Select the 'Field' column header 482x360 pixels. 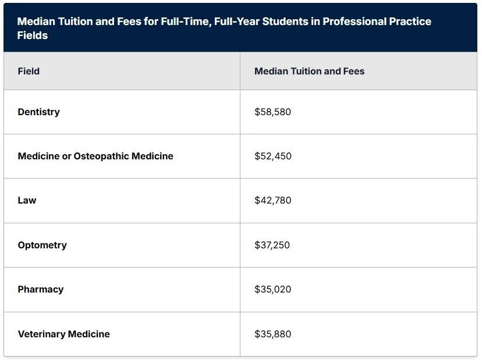click(29, 71)
